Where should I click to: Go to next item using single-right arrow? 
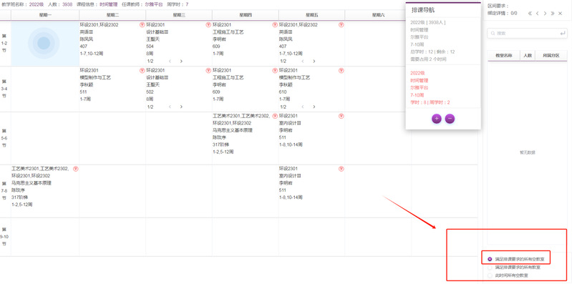coord(545,13)
